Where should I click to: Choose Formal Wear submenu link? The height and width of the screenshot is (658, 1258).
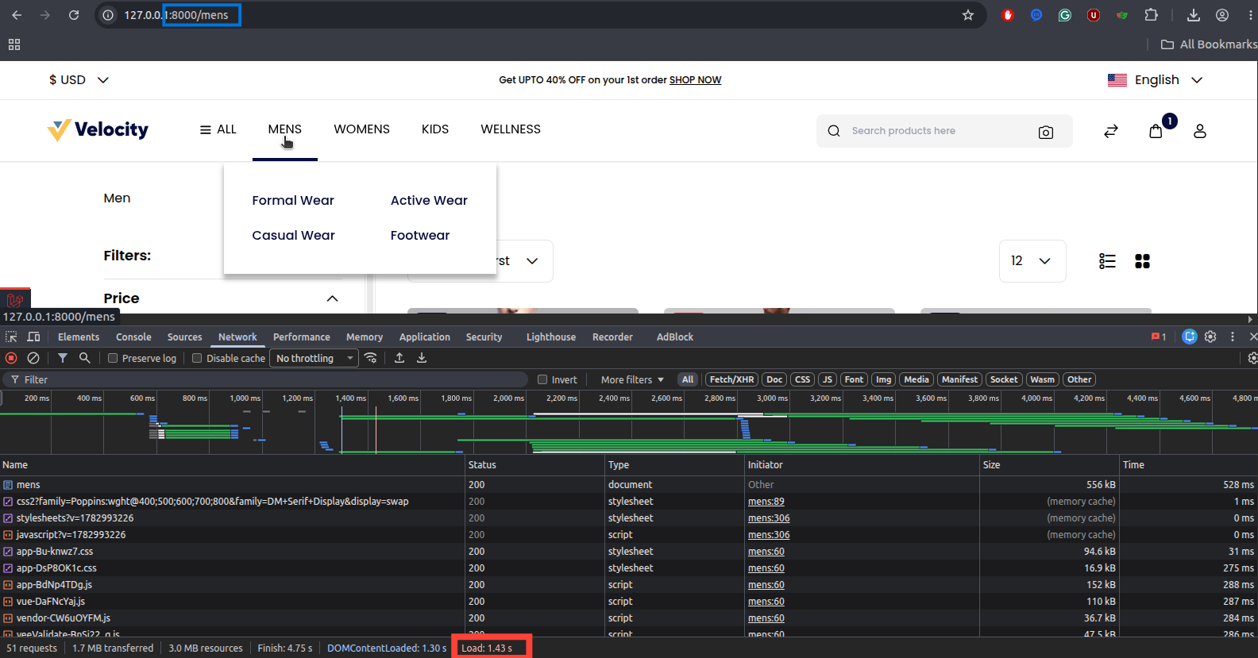pos(293,201)
